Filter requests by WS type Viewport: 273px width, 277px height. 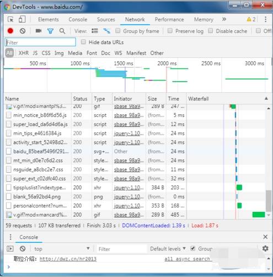pos(118,53)
